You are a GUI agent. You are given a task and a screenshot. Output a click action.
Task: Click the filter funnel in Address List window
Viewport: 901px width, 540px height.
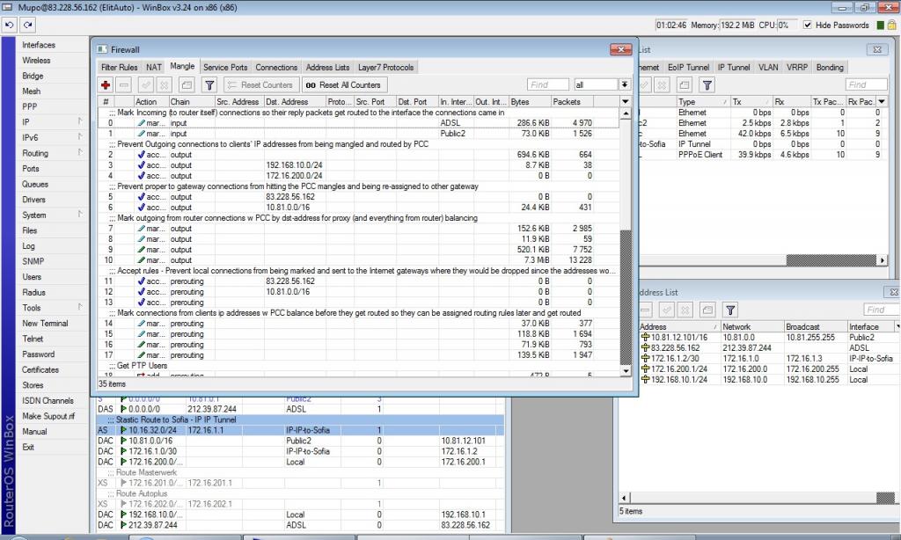coord(730,310)
